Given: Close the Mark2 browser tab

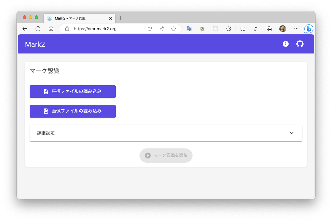Looking at the screenshot, I should [x=111, y=19].
